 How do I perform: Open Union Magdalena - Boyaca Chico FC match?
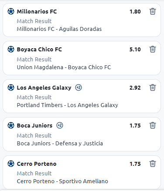[64, 67]
